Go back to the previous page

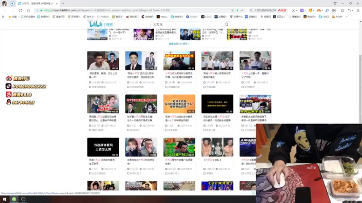pos(5,10)
